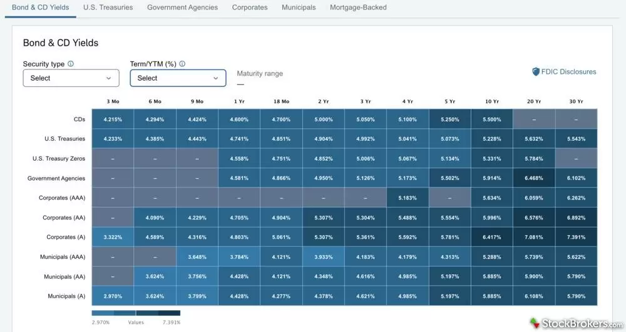Viewport: 626px width, 332px height.
Task: Select U.S. Treasury Zeros 20 Yr 5.784%
Action: click(x=534, y=159)
